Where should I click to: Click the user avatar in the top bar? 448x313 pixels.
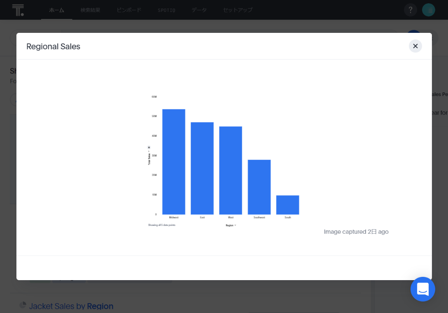(429, 9)
